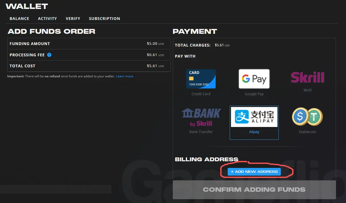Click the Wallet page title
The width and height of the screenshot is (346, 203).
click(x=27, y=6)
